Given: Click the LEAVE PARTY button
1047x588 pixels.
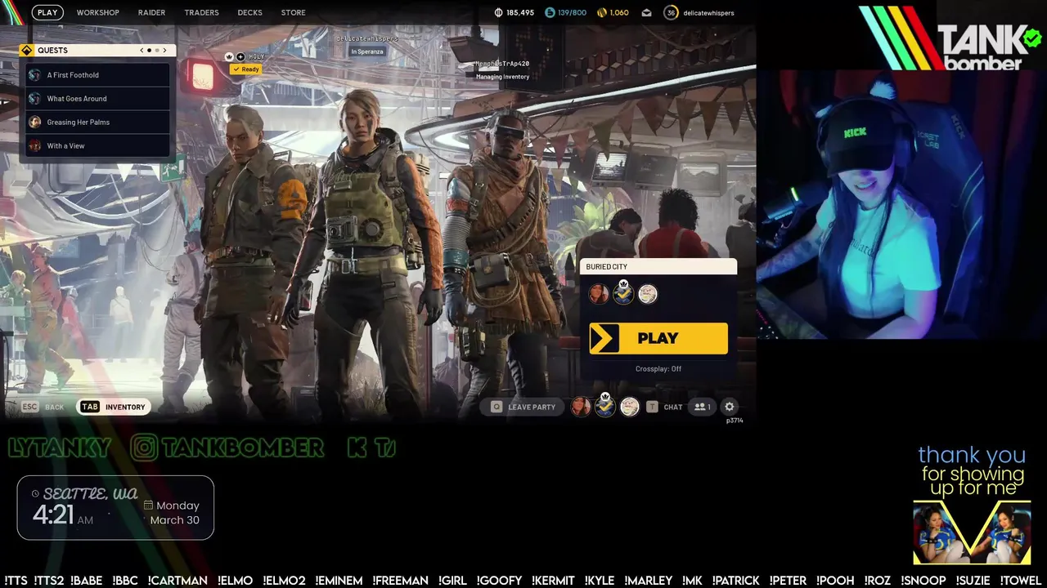Looking at the screenshot, I should point(523,407).
